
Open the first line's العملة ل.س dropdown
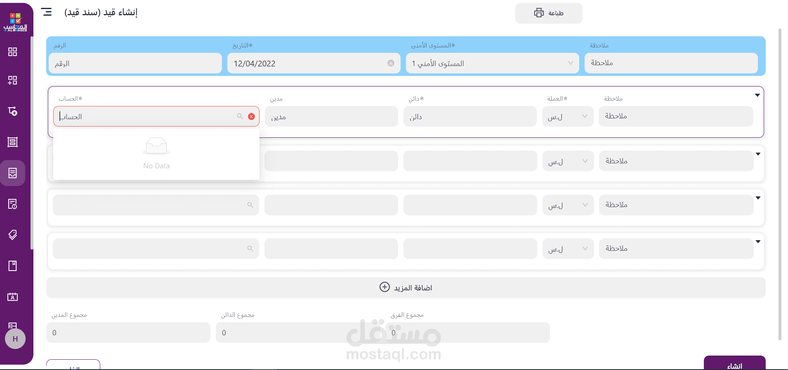(x=568, y=116)
